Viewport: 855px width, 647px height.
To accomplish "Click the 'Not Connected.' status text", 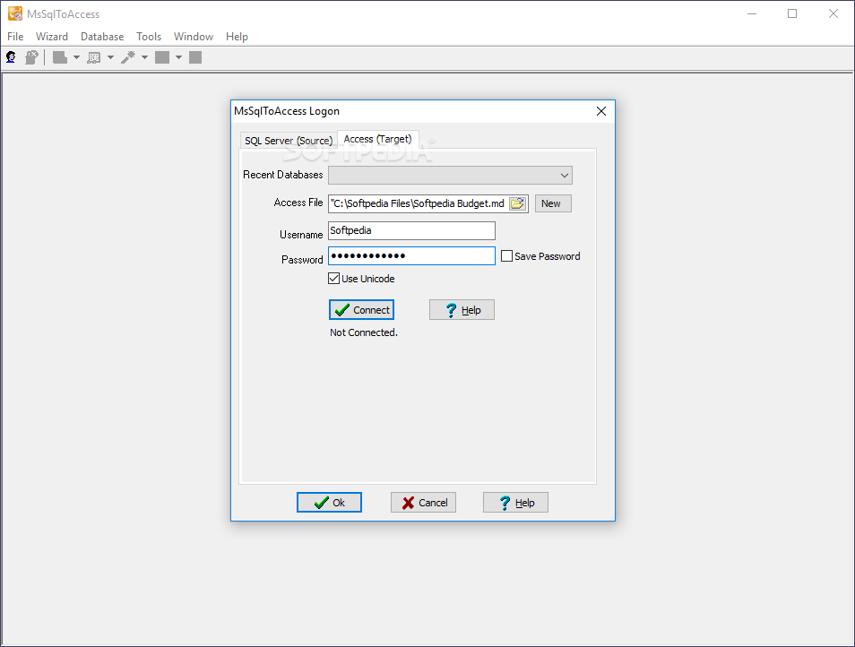I will (x=364, y=332).
